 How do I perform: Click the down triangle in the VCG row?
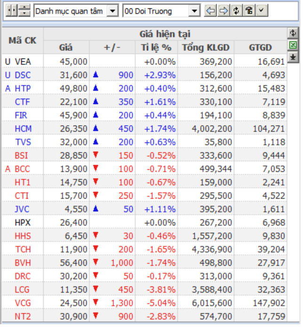pos(96,302)
